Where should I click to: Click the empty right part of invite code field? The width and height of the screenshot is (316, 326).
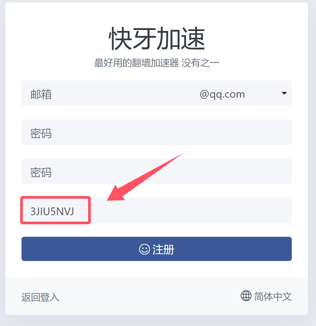[191, 210]
